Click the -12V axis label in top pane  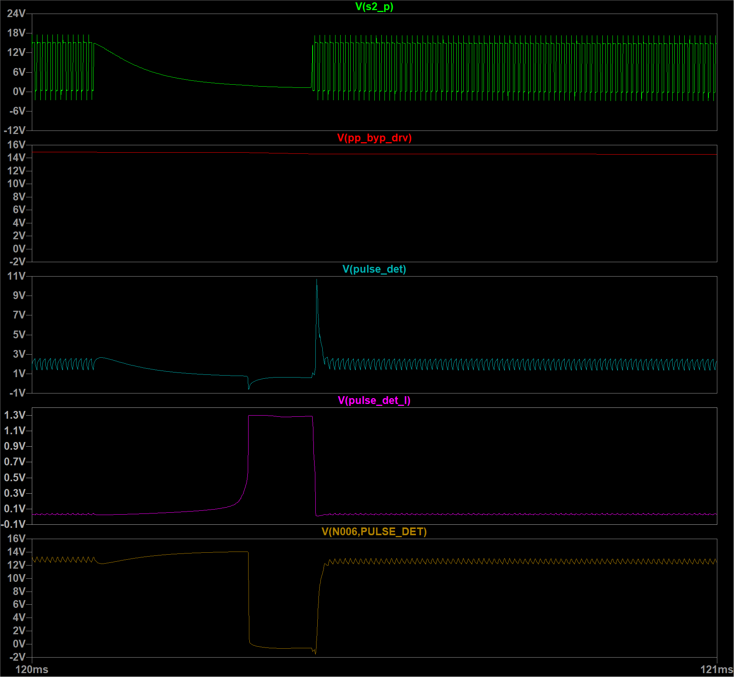tap(15, 130)
